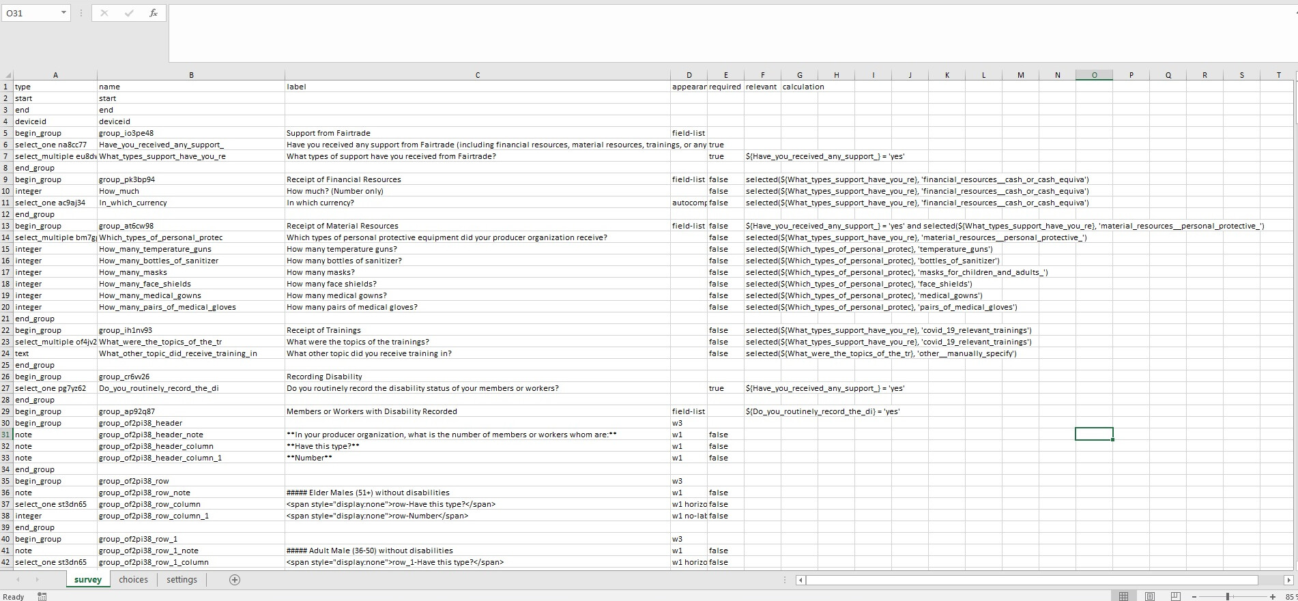
Task: Click the zoom in plus icon
Action: click(1273, 596)
